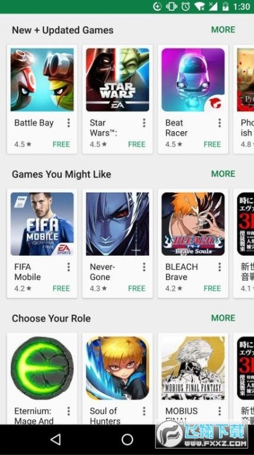Open the green Eternium game icon

click(43, 368)
